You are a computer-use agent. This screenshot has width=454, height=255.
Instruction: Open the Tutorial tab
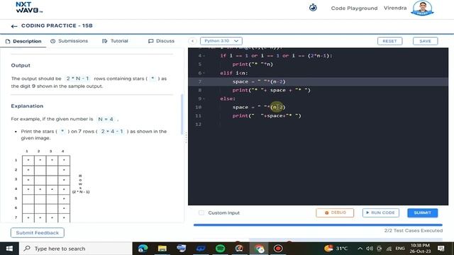pyautogui.click(x=115, y=41)
